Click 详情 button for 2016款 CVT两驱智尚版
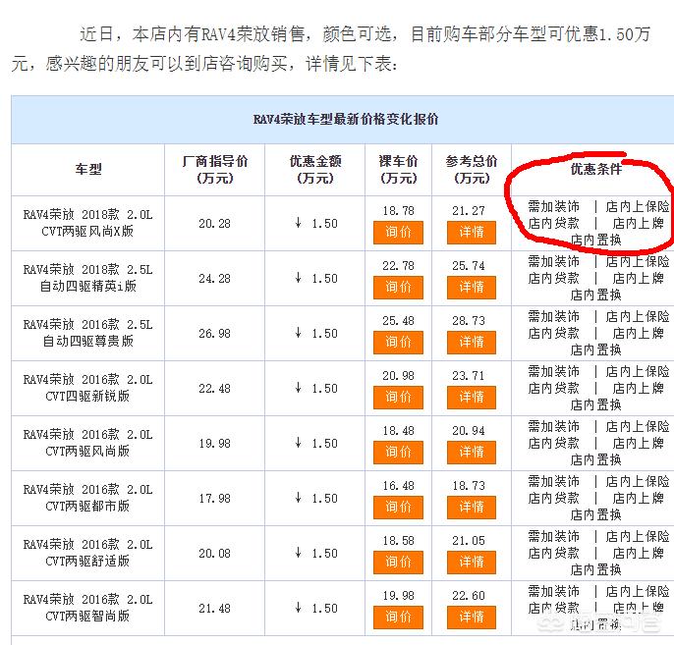This screenshot has width=674, height=645. pyautogui.click(x=472, y=618)
